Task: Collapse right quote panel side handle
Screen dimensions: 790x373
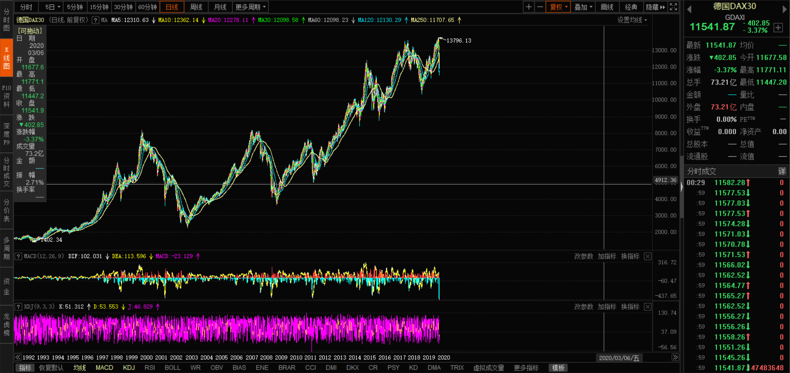Action: (681, 187)
